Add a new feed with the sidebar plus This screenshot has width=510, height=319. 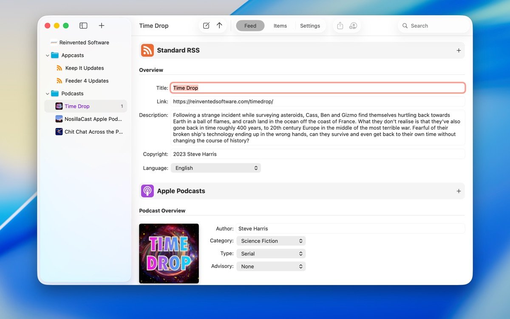click(x=102, y=26)
